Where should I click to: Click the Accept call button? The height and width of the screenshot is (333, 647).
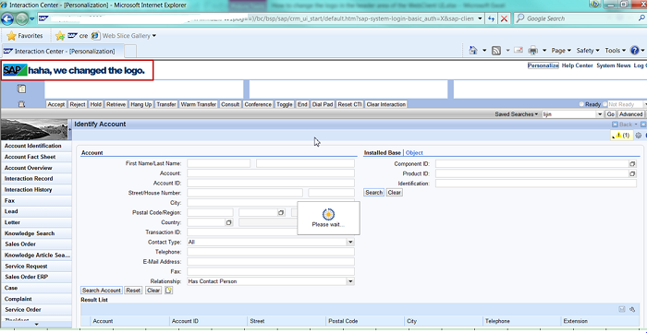[55, 104]
